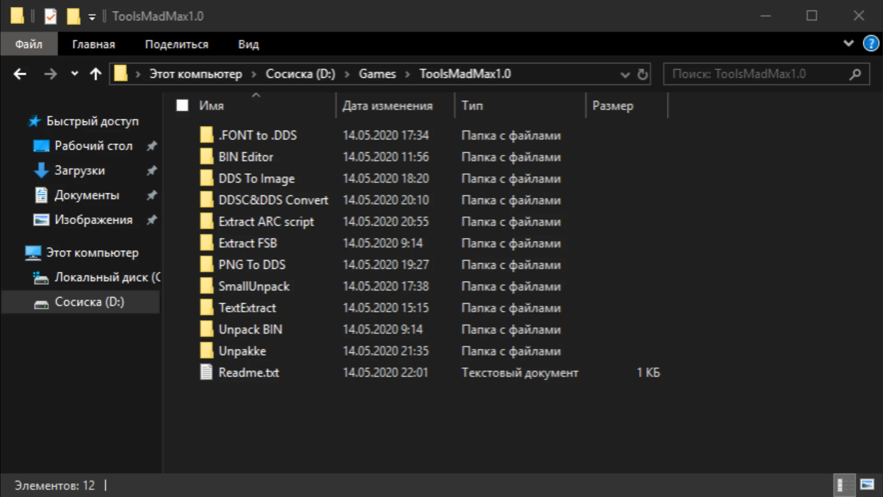Switch to the Вид ribbon tab
This screenshot has width=883, height=497.
248,44
